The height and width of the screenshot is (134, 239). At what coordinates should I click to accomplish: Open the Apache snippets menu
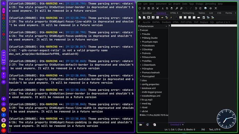tap(147, 22)
